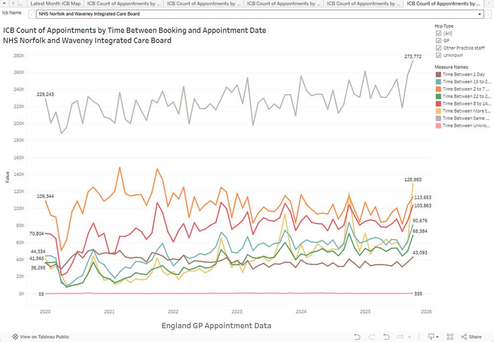Click the Hcp Type filter title
This screenshot has height=342, width=494.
click(x=444, y=26)
